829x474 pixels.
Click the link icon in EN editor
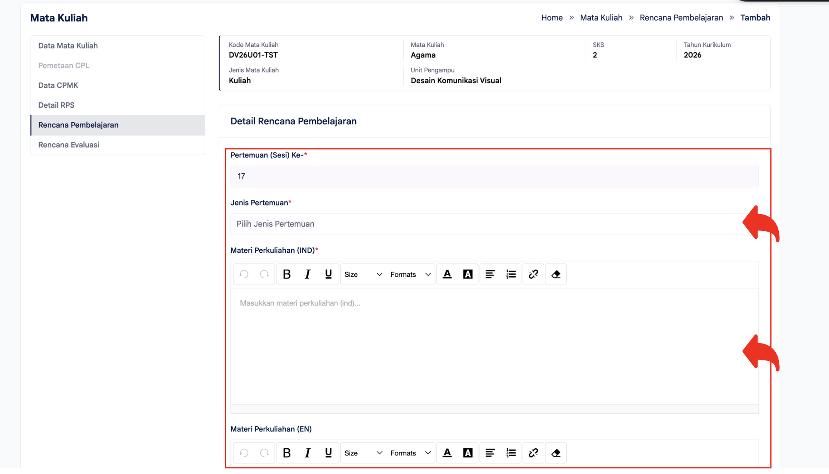(x=533, y=453)
